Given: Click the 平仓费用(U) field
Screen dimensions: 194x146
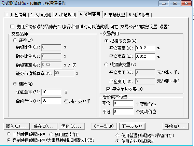Looking at the screenshot, I should (145, 81).
